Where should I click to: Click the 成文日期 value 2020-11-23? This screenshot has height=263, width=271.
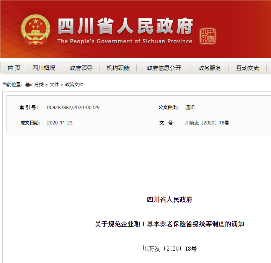60,123
